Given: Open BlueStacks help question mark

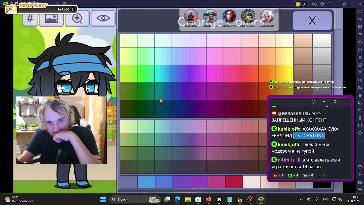Looking at the screenshot, I should coord(322,4).
